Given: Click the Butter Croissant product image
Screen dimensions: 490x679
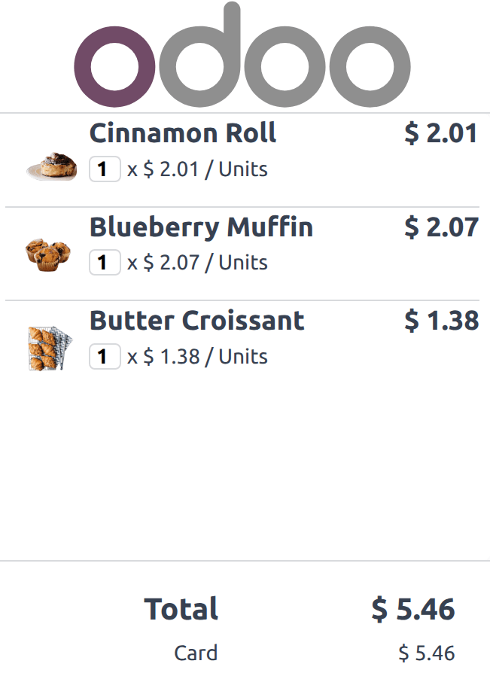Looking at the screenshot, I should coord(50,348).
